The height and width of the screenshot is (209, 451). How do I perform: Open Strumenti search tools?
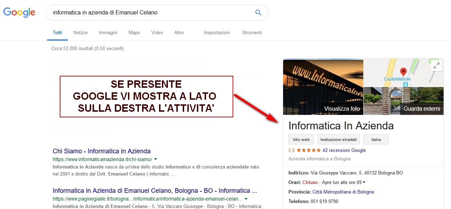coord(252,33)
